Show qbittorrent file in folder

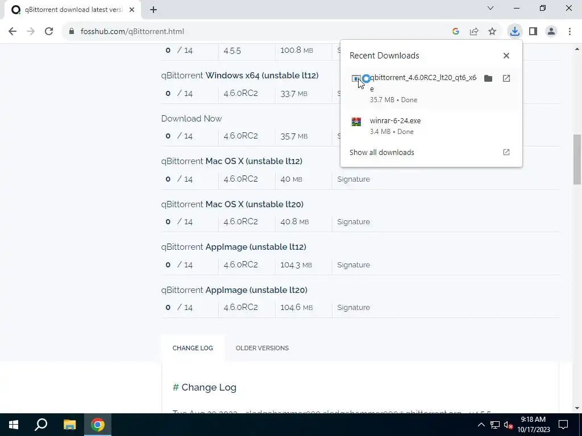click(x=488, y=78)
